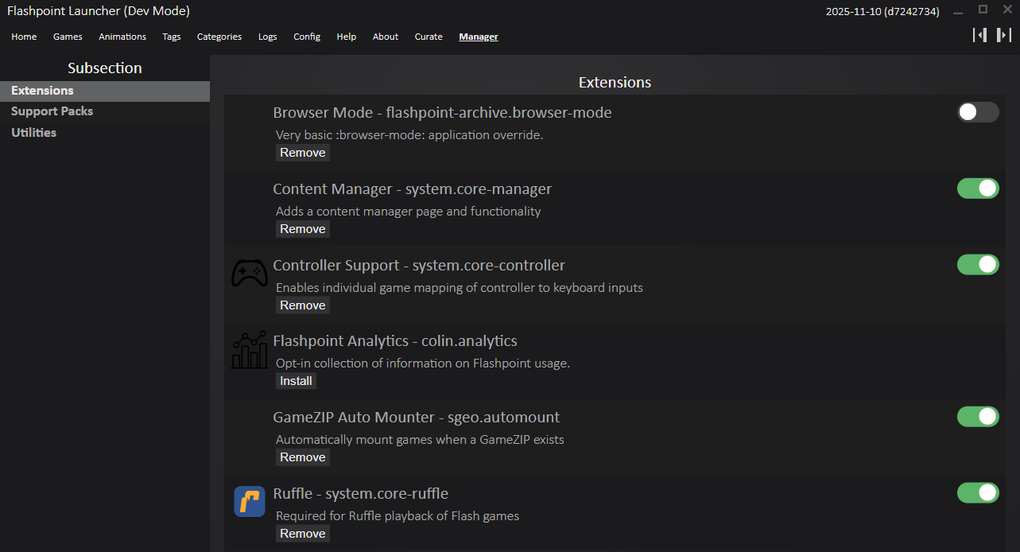Image resolution: width=1020 pixels, height=552 pixels.
Task: Switch off the Ruffle extension toggle
Action: coord(977,493)
